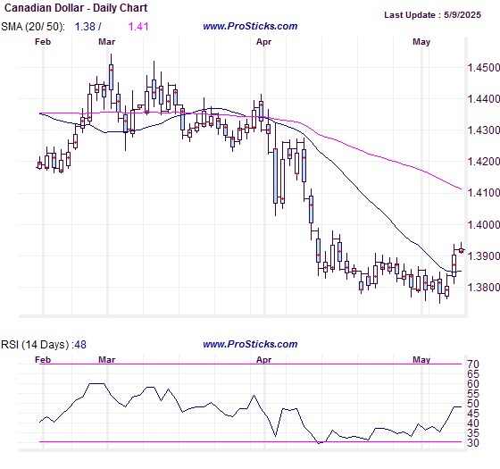Click the 1.4000 price axis label

tap(483, 225)
